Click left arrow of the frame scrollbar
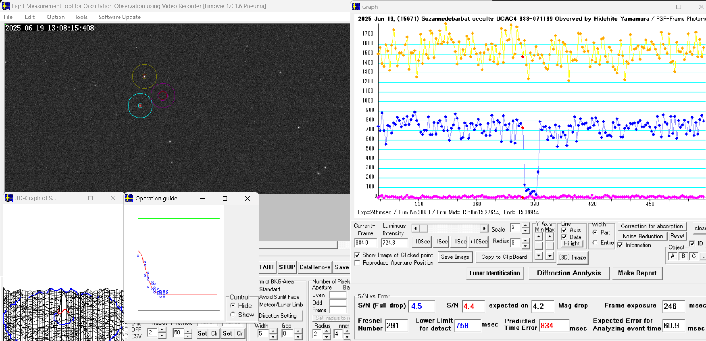The height and width of the screenshot is (341, 706). point(415,228)
